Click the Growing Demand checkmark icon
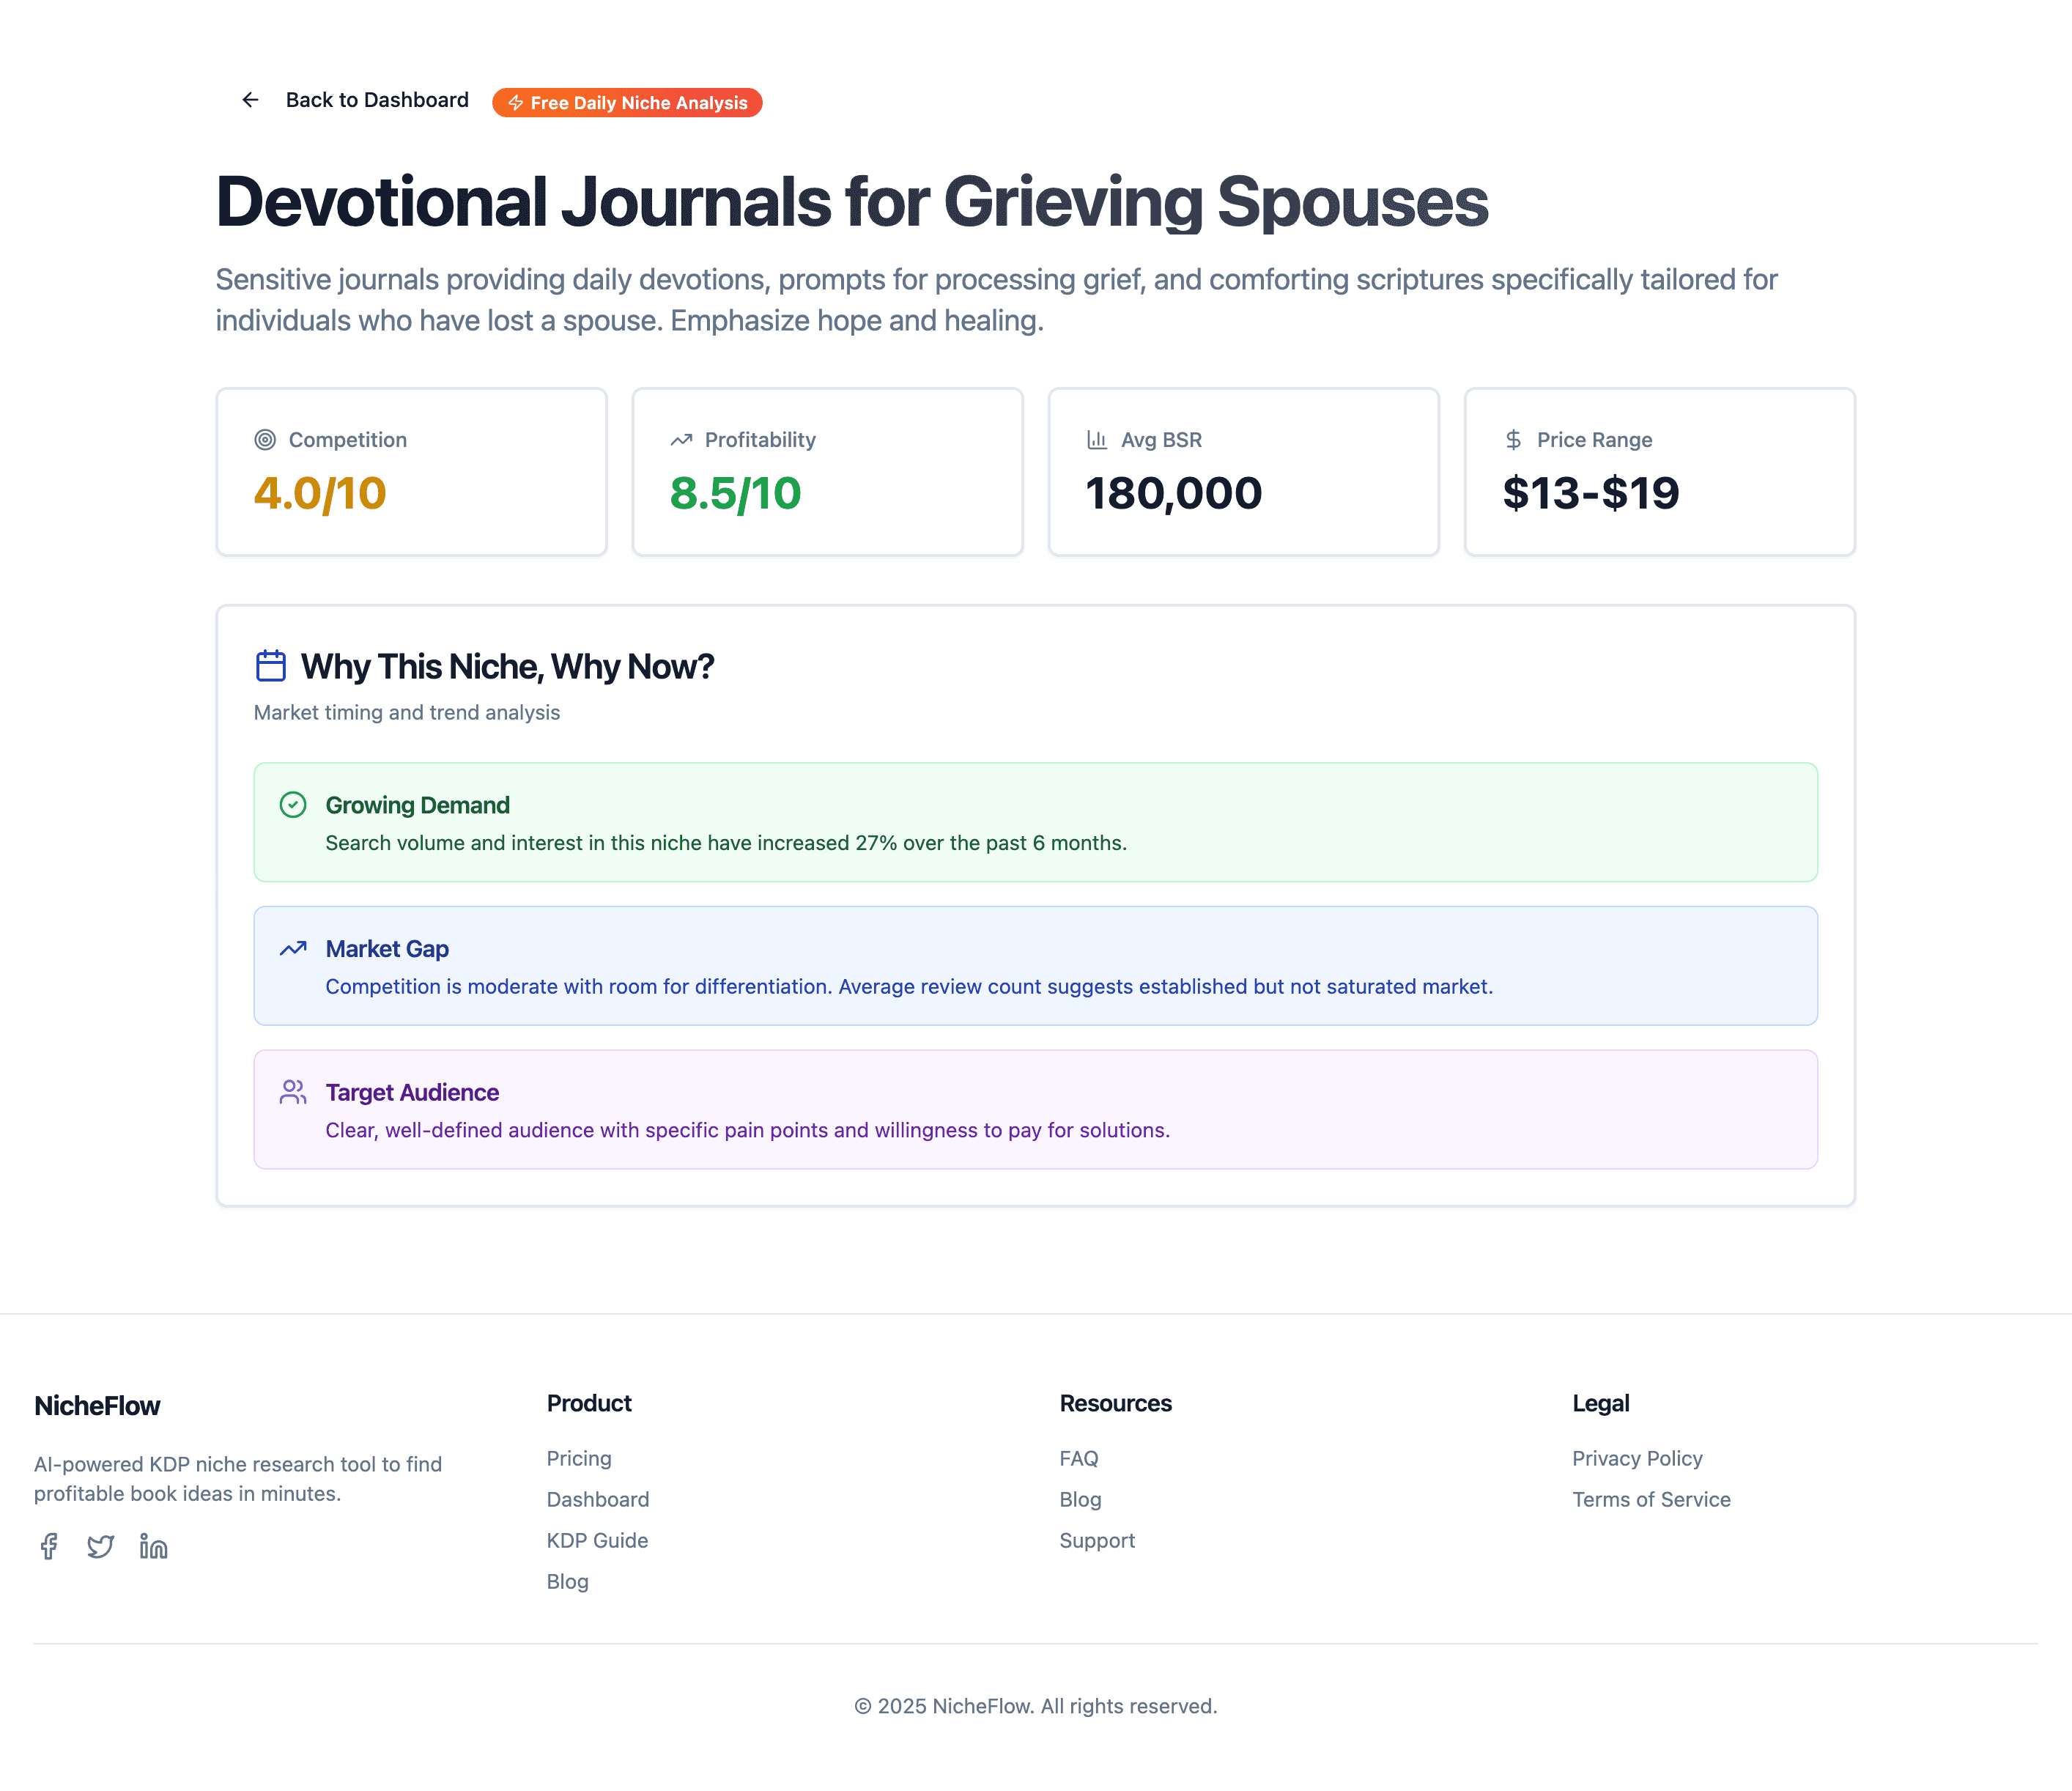2072x1791 pixels. pyautogui.click(x=293, y=805)
